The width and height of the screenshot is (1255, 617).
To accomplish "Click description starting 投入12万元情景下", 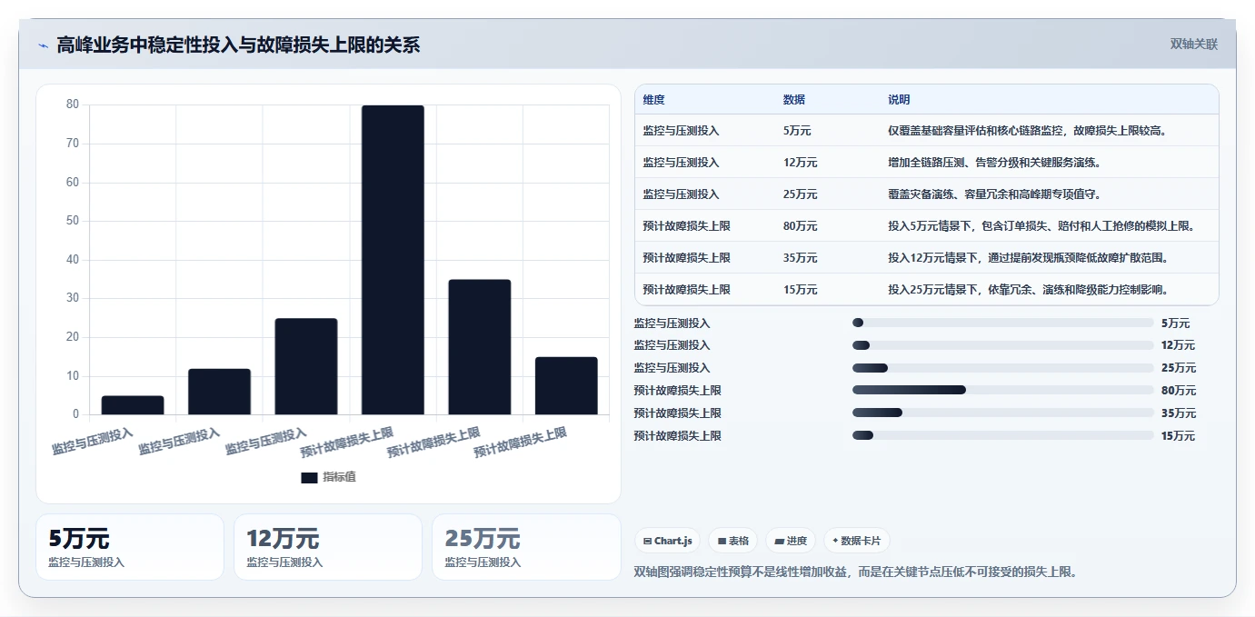I will click(x=1028, y=258).
